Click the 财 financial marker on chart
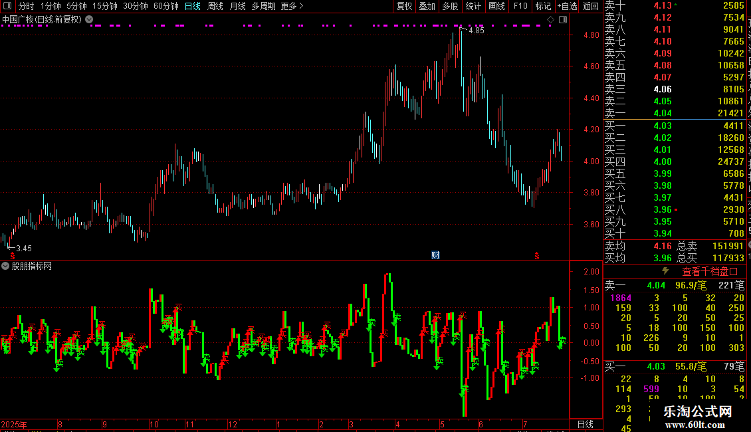751x432 pixels. [435, 255]
